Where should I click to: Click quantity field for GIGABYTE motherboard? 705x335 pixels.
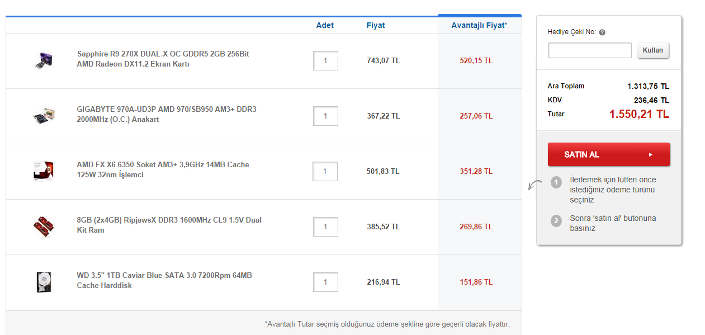click(325, 116)
